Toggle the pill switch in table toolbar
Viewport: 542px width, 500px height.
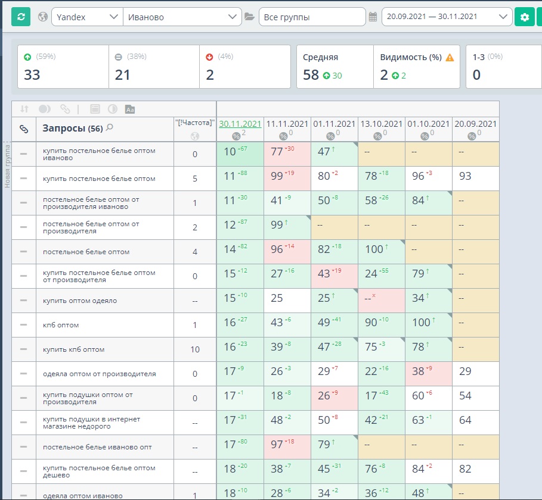(x=45, y=109)
